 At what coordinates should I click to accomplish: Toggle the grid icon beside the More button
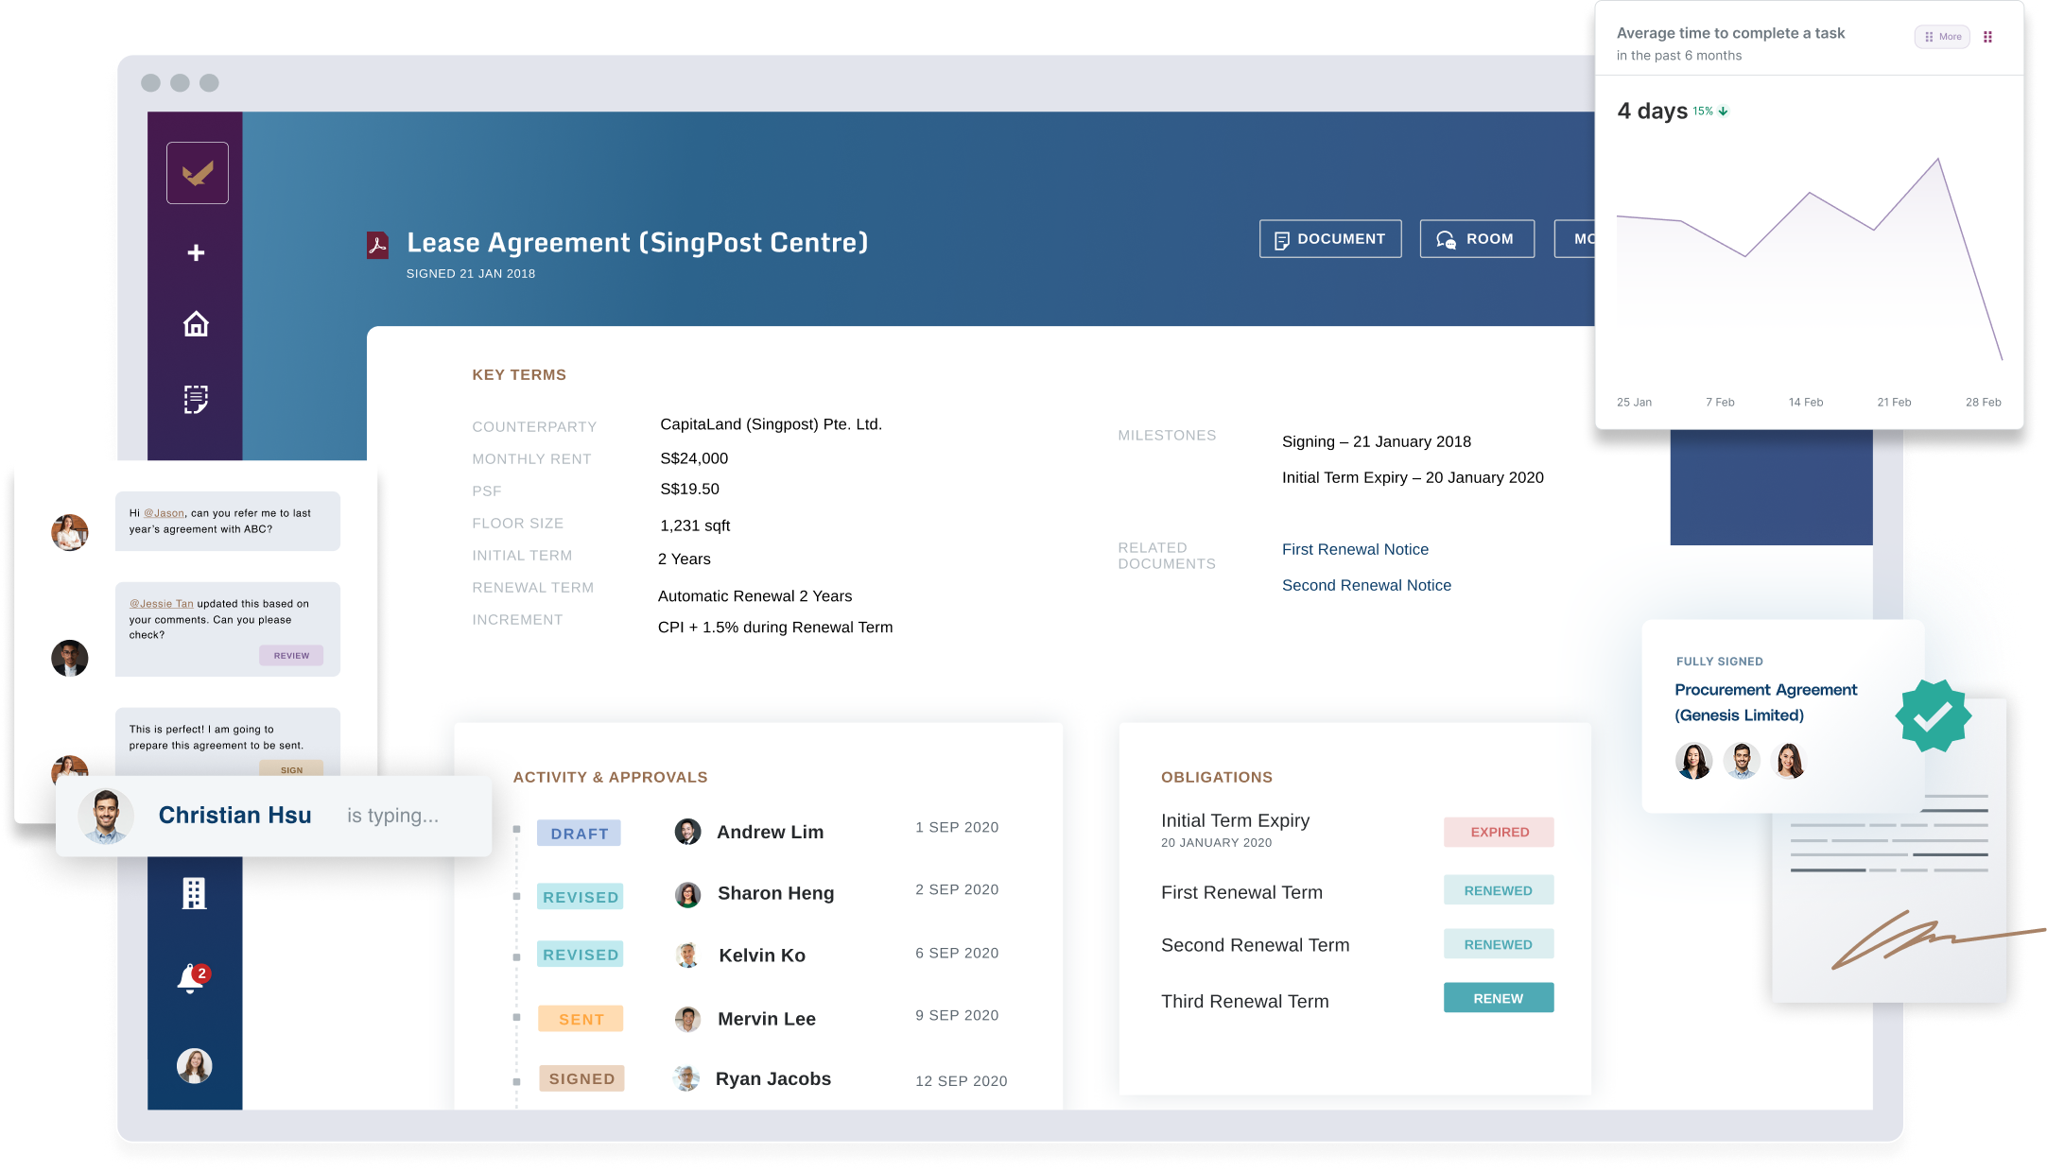pos(1988,36)
